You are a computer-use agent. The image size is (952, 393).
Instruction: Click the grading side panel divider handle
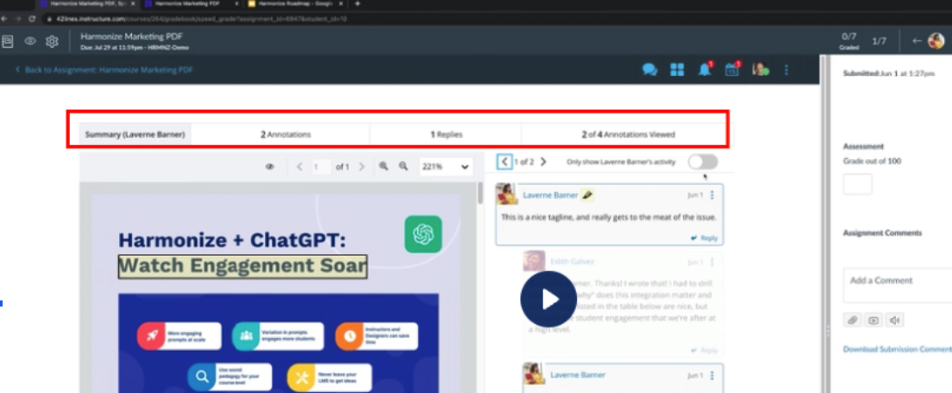click(827, 330)
